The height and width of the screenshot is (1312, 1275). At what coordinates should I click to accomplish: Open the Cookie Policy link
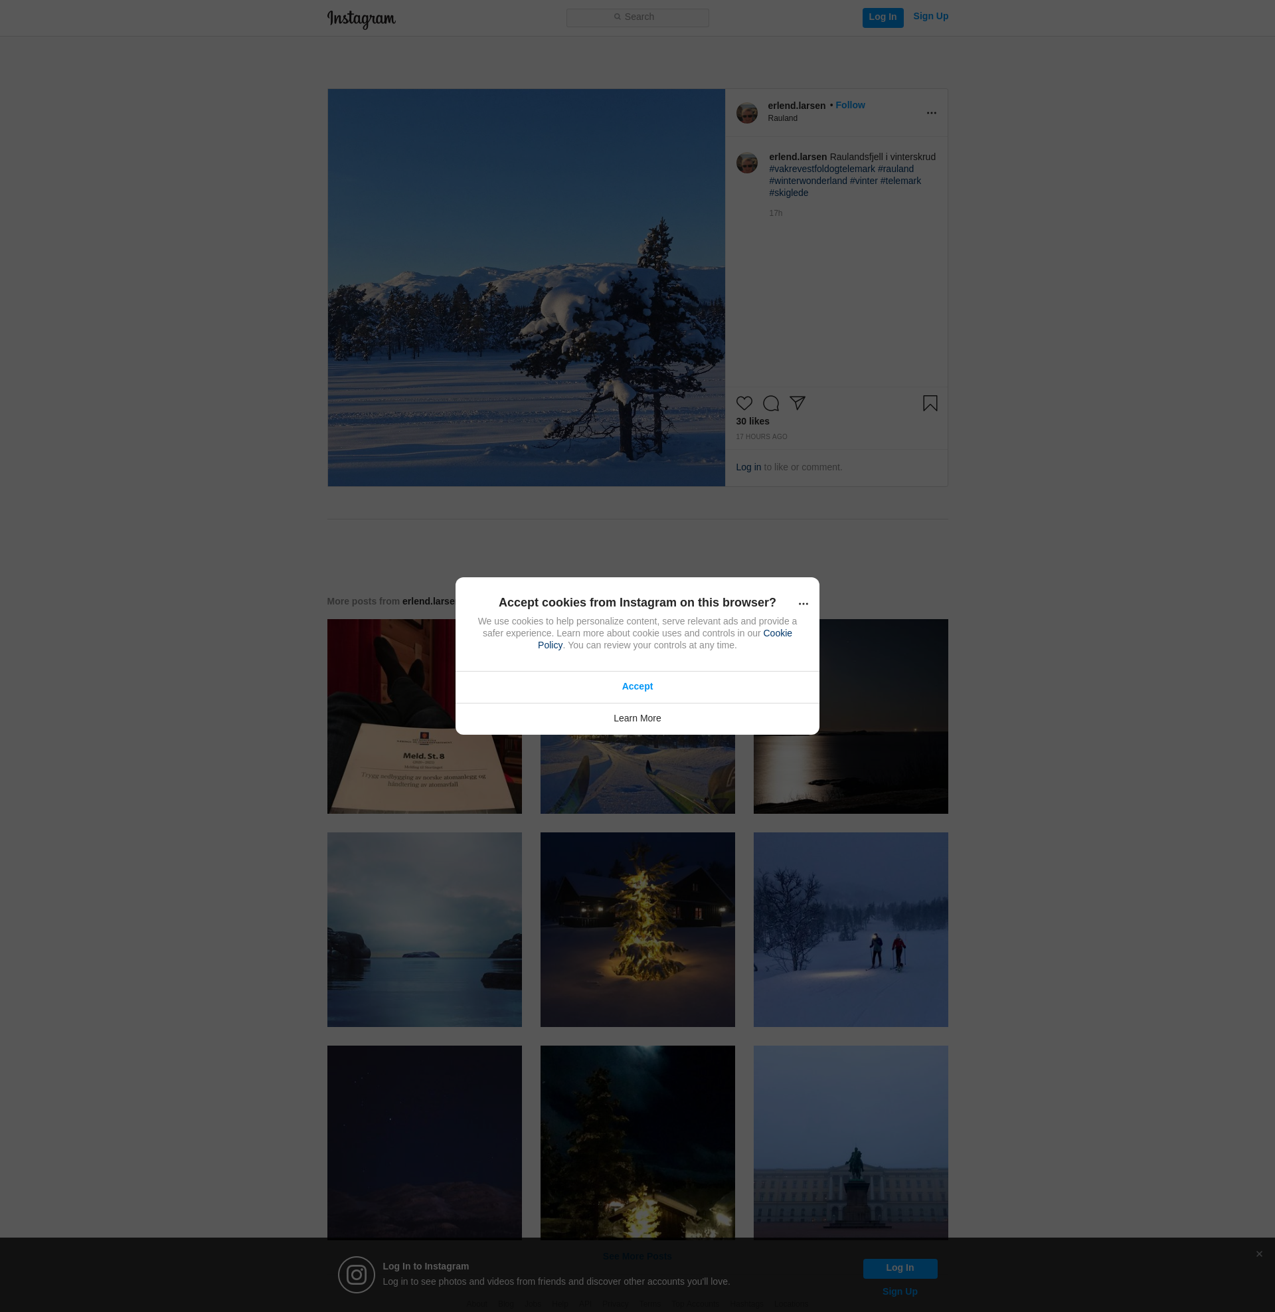pos(777,634)
